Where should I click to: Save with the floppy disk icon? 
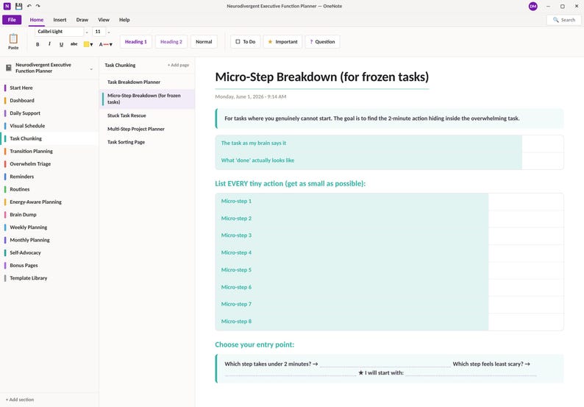click(18, 6)
